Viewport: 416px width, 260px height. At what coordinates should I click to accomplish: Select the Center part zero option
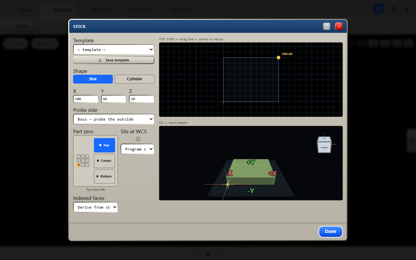click(x=104, y=161)
